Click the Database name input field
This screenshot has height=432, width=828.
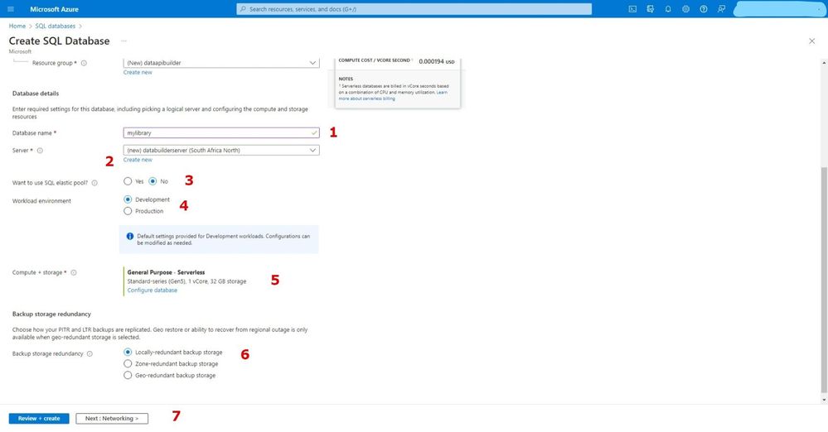pos(221,133)
